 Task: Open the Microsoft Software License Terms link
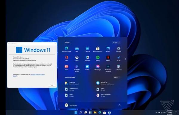click(x=29, y=75)
